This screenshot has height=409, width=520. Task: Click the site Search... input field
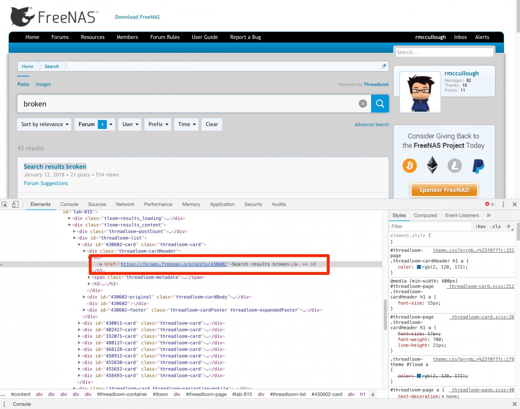(x=444, y=52)
